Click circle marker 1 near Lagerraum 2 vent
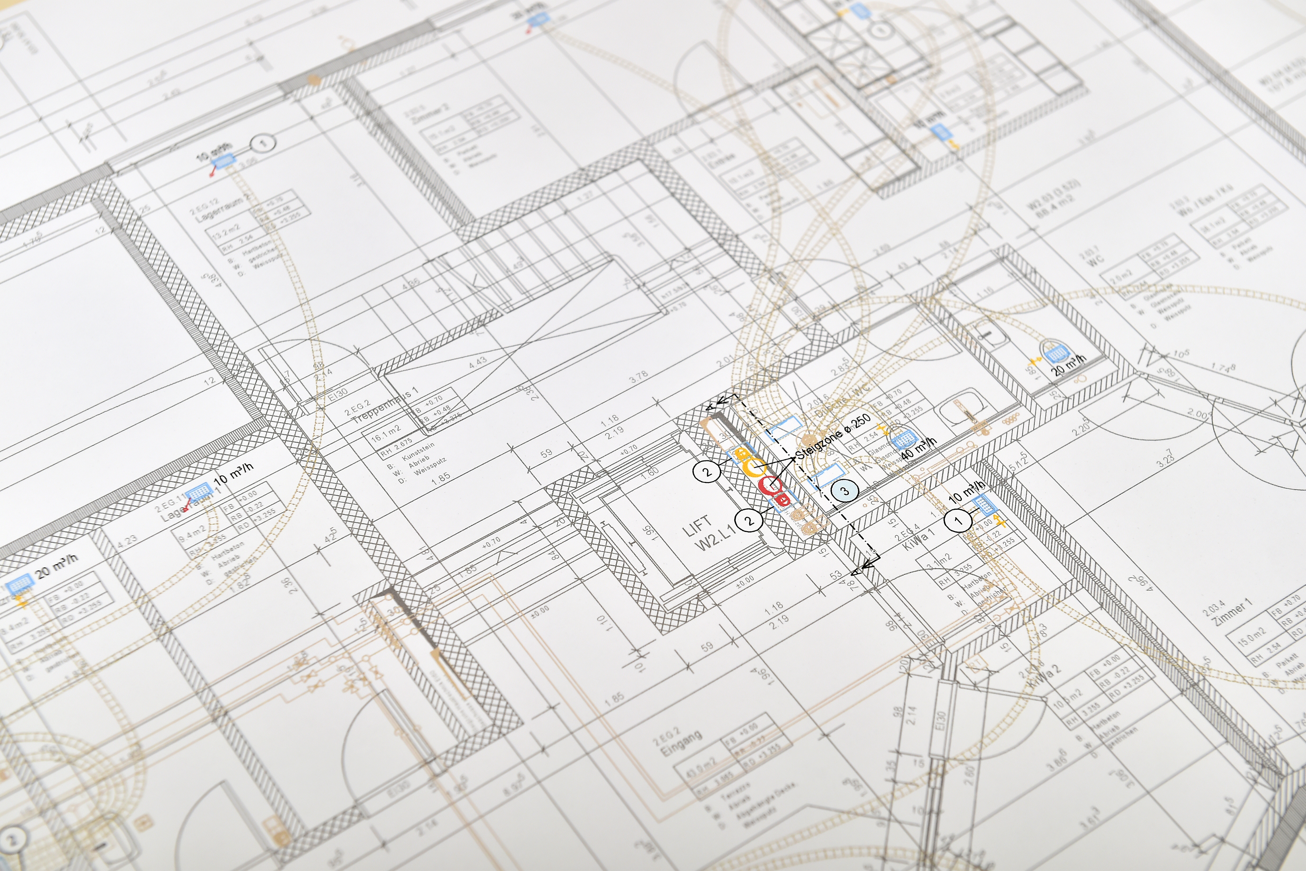 click(x=263, y=143)
